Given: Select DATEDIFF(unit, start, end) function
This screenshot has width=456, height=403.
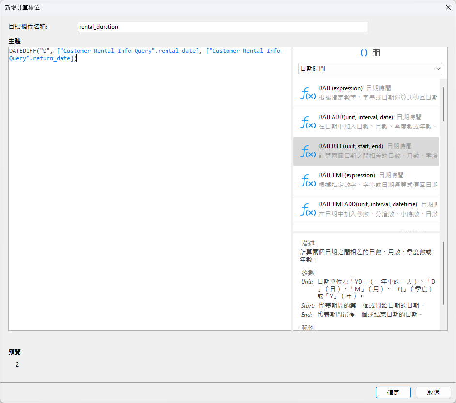Looking at the screenshot, I should click(373, 151).
